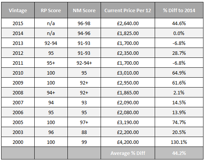This screenshot has height=161, width=205.
Task: Select the £2,080.00 price cell
Action: tap(128, 112)
